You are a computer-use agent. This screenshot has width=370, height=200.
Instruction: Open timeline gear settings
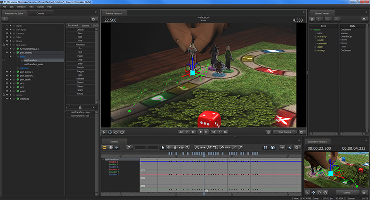pos(297,148)
